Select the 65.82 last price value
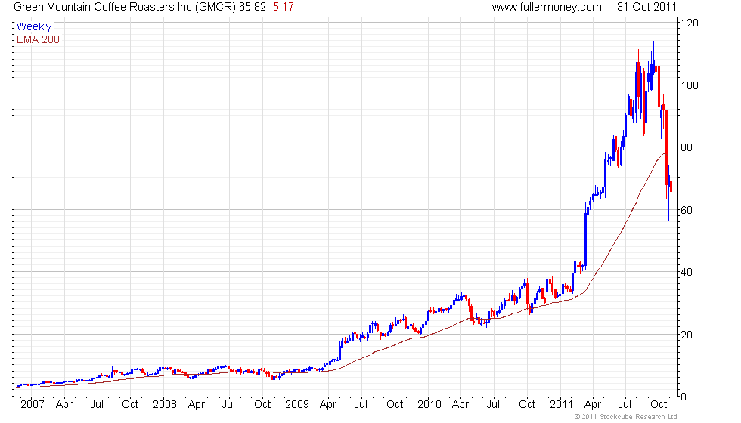The height and width of the screenshot is (423, 741). (253, 7)
